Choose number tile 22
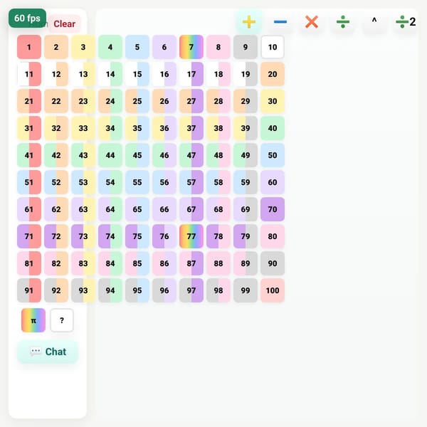 tap(56, 101)
